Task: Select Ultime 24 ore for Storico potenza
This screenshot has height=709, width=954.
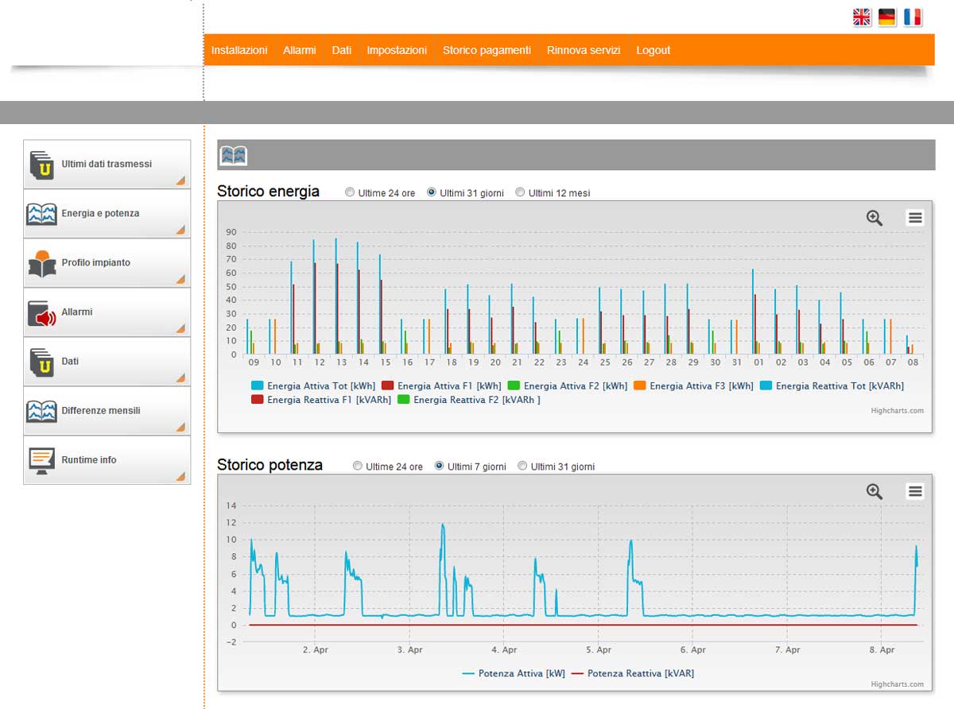Action: pos(358,466)
